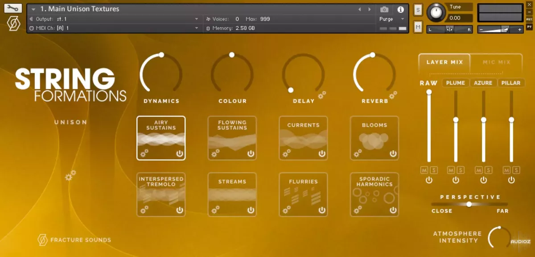Screen dimensions: 535x257
Task: Switch to the Mic Mix tab
Action: (497, 62)
